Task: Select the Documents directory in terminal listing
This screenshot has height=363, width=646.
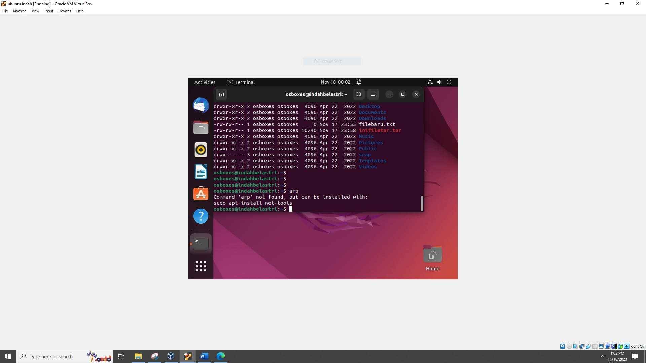Action: click(372, 112)
